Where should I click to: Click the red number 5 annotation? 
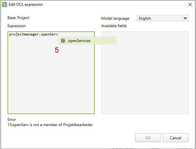click(x=57, y=50)
